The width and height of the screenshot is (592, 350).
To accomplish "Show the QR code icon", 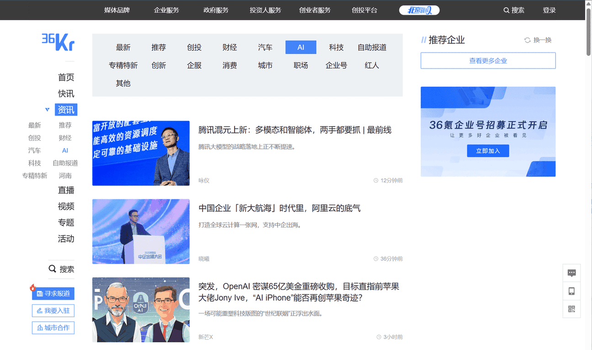I will click(571, 309).
